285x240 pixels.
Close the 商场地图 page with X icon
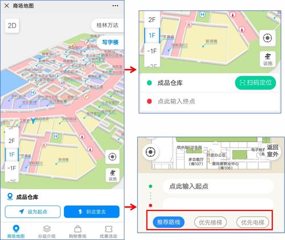(7, 6)
